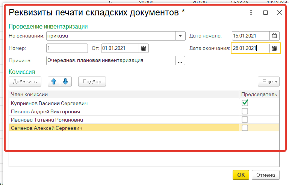Move commission member down with arrow
This screenshot has width=289, height=185.
point(65,81)
